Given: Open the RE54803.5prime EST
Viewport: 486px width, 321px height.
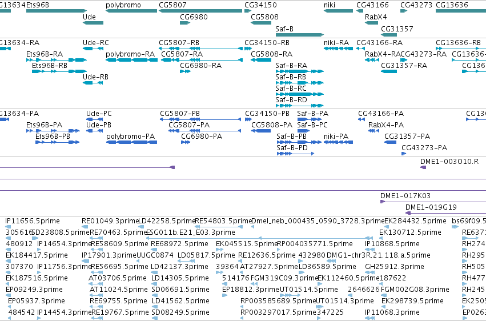Looking at the screenshot, I should point(219,227).
